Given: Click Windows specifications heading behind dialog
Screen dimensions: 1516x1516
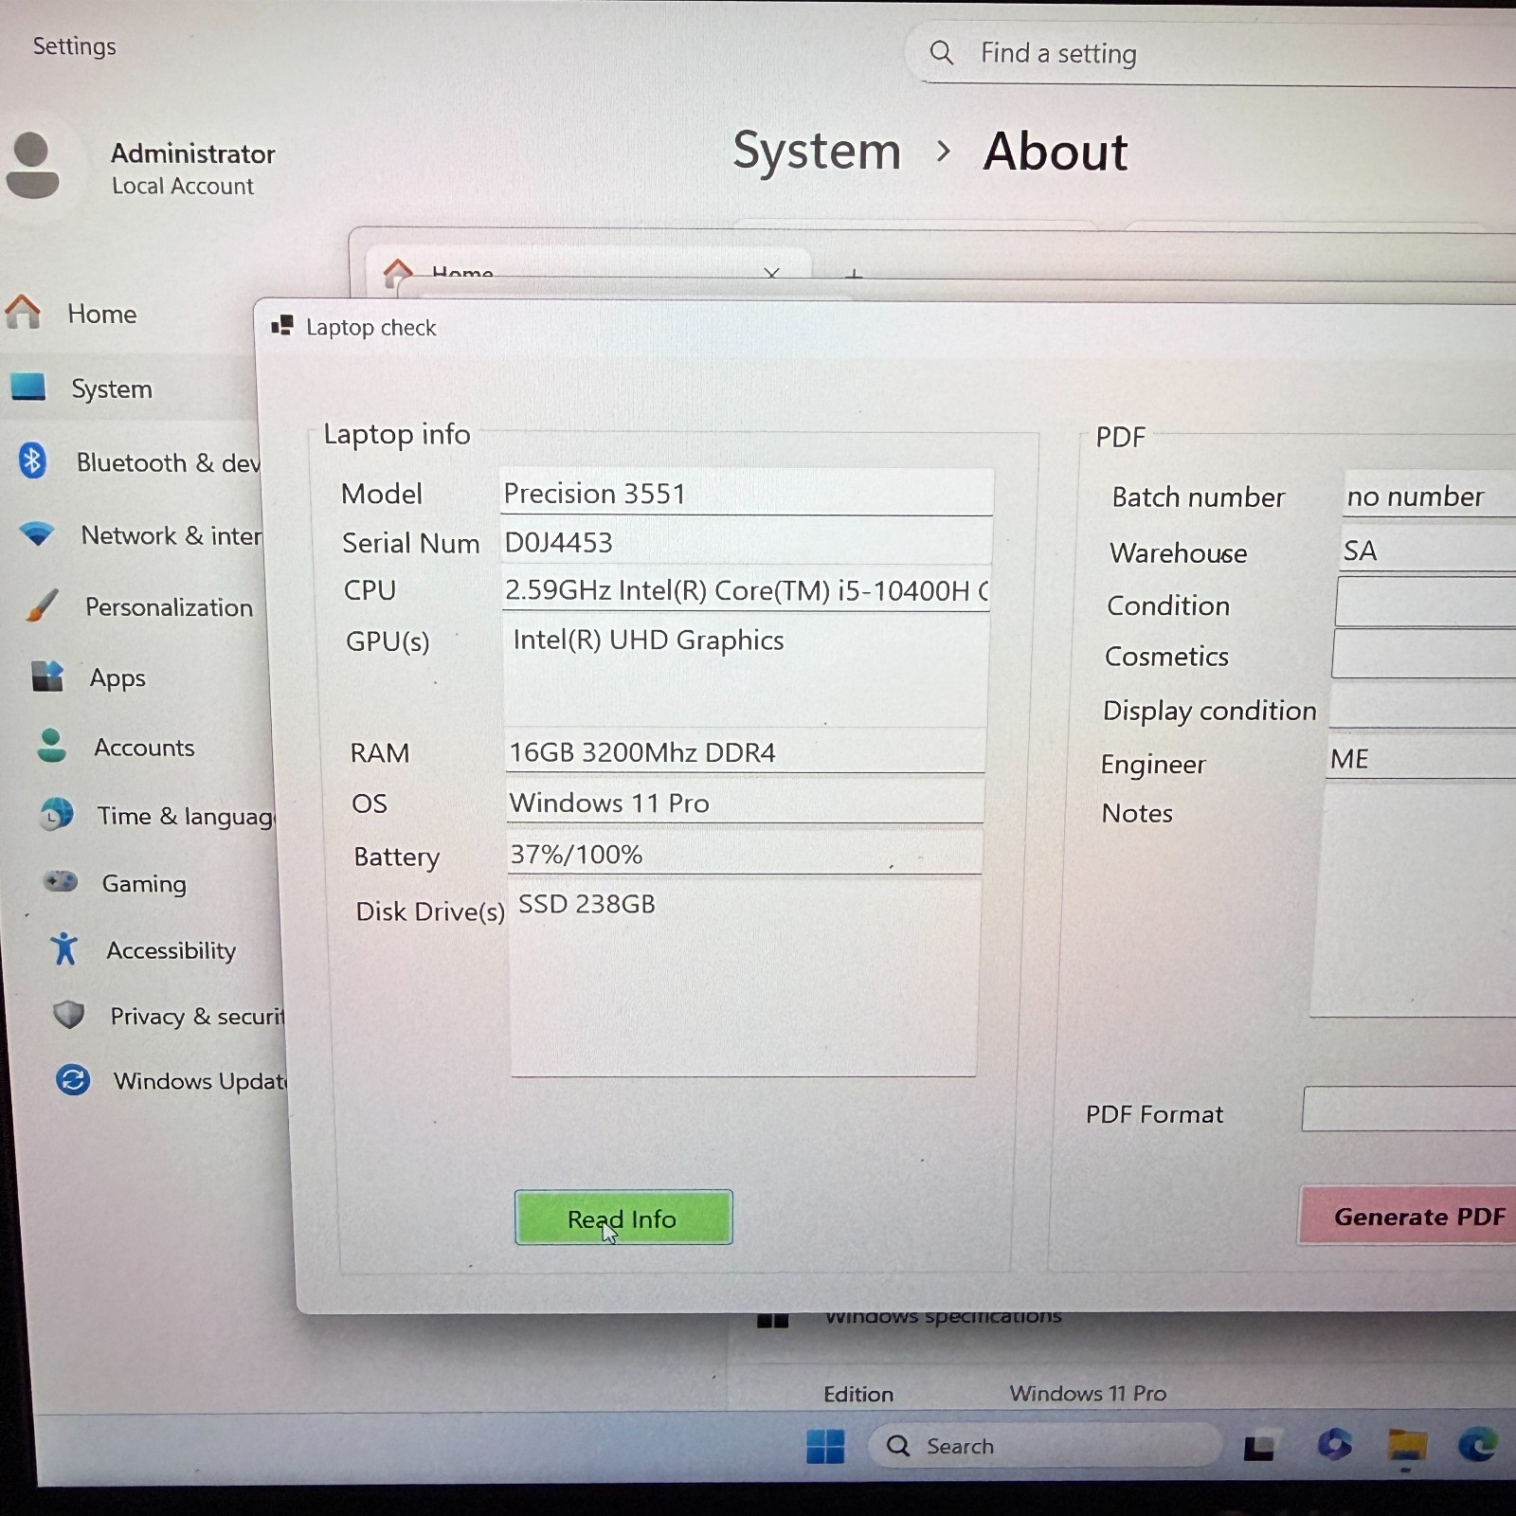Looking at the screenshot, I should pos(943,1317).
